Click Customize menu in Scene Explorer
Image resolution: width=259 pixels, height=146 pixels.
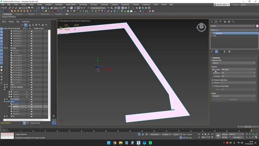pos(25,21)
